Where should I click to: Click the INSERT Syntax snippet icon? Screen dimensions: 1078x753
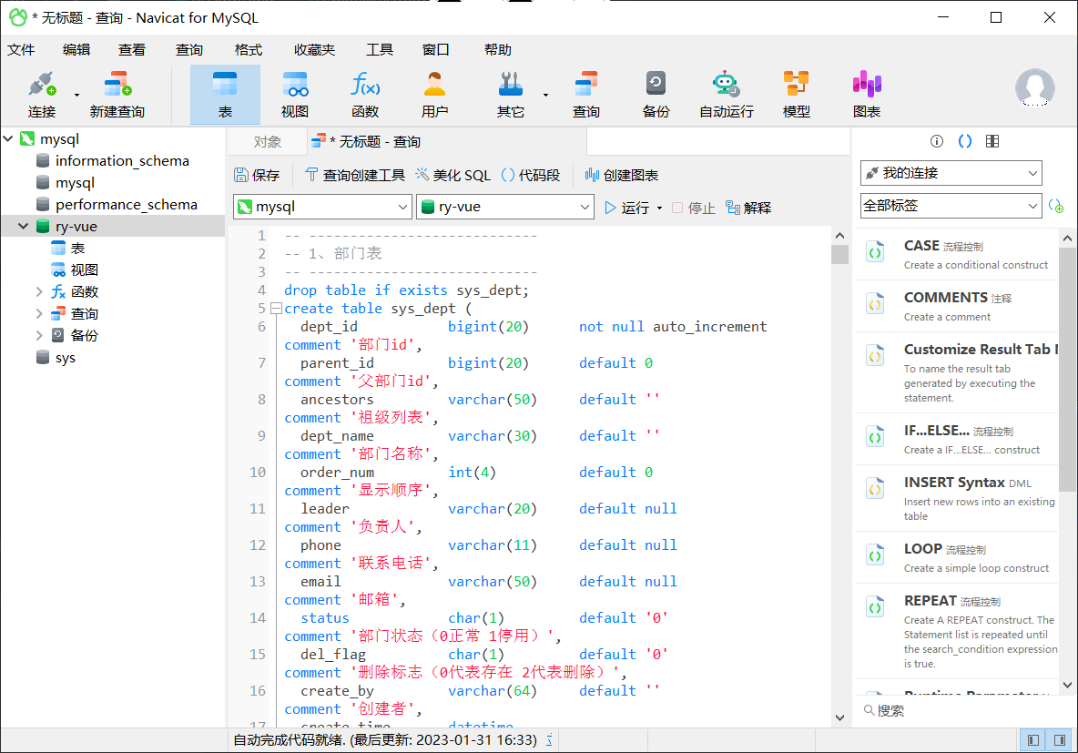[x=875, y=490]
